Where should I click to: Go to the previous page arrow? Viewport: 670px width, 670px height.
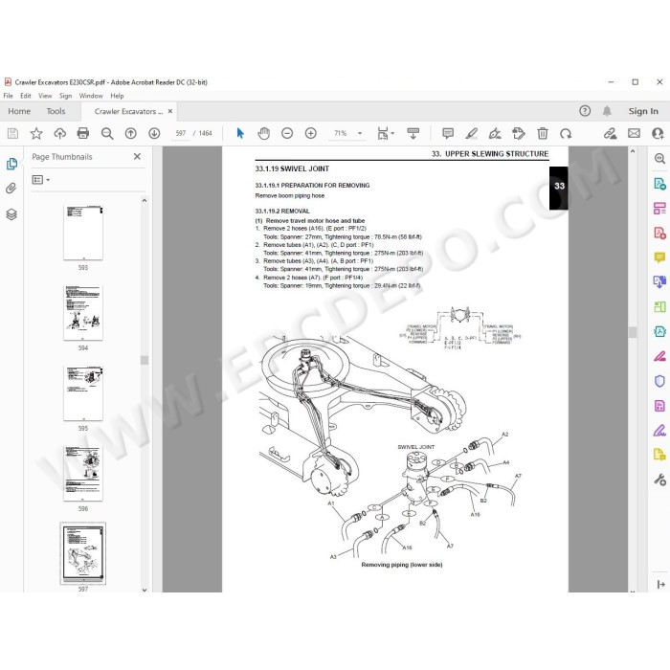131,134
